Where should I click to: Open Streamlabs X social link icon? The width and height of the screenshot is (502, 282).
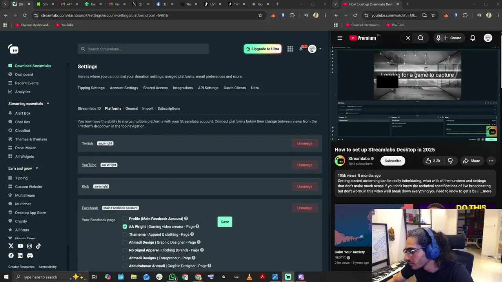11,246
